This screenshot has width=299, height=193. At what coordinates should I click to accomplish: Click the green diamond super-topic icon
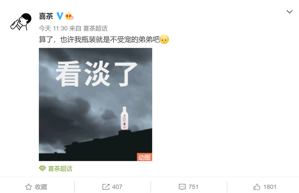(42, 168)
